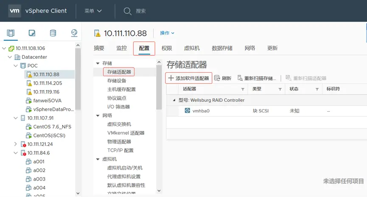Open TCP/IP 配置 settings
This screenshot has width=367, height=197.
pos(120,150)
